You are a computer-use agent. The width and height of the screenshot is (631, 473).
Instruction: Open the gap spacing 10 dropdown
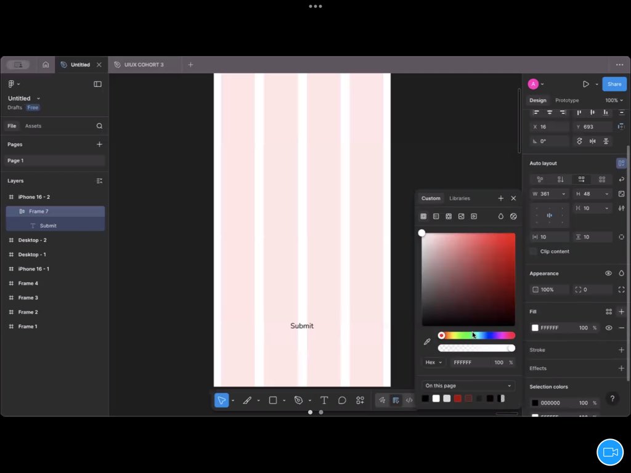607,208
